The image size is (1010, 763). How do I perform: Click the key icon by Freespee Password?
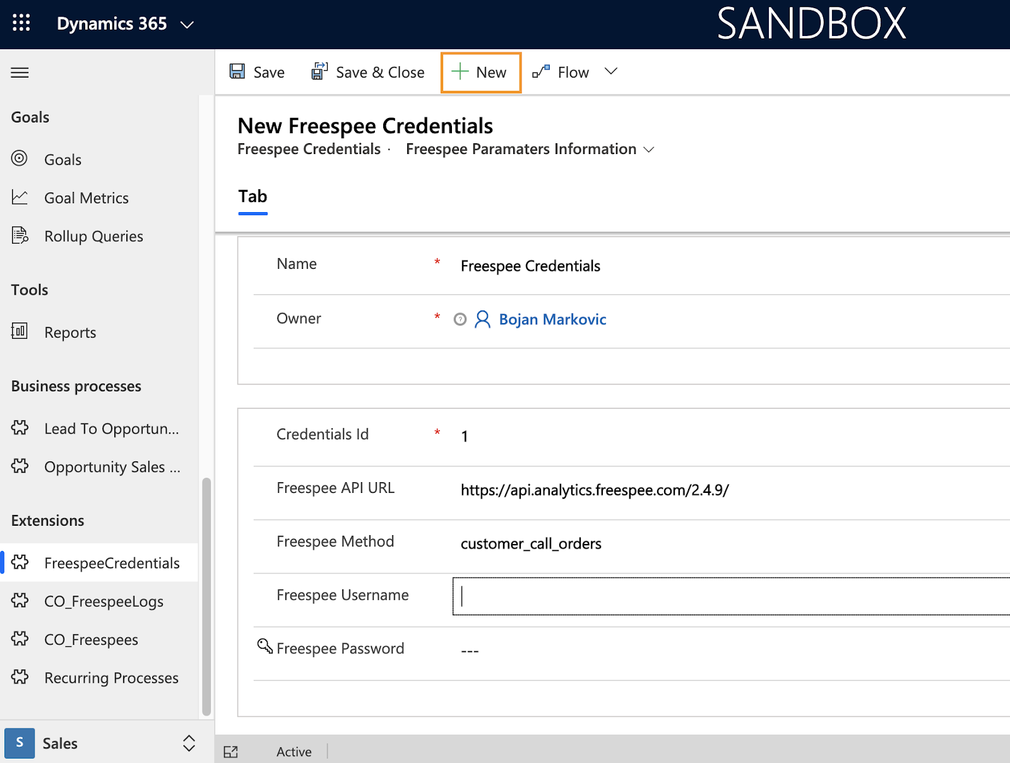point(264,646)
